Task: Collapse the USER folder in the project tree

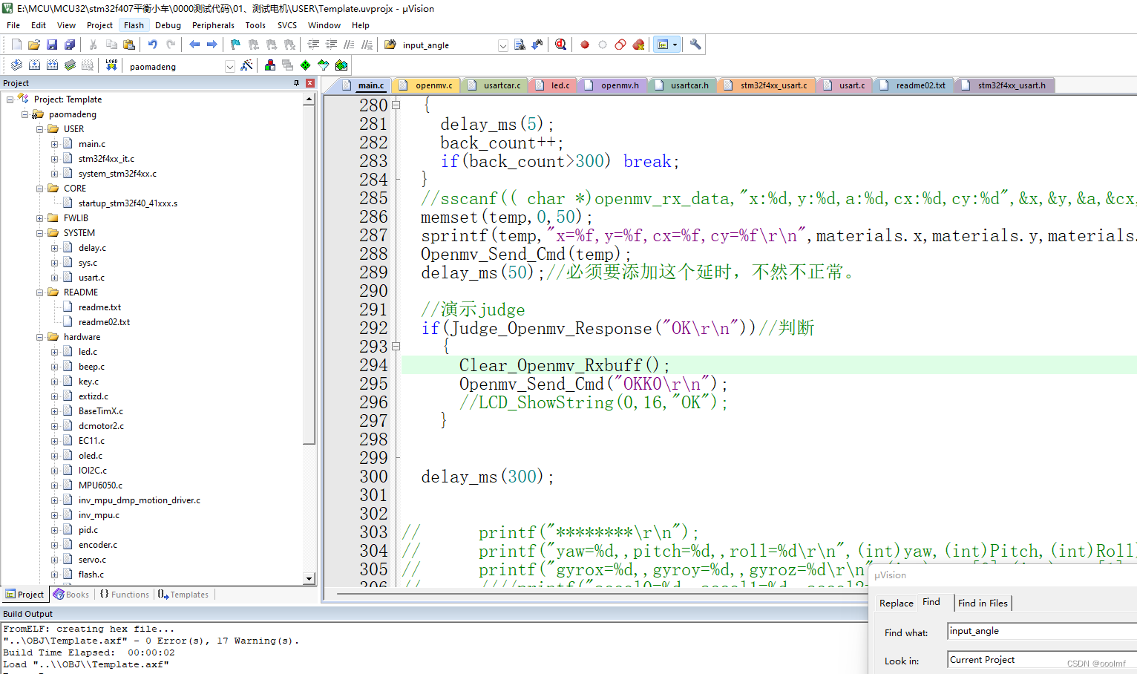Action: tap(40, 129)
